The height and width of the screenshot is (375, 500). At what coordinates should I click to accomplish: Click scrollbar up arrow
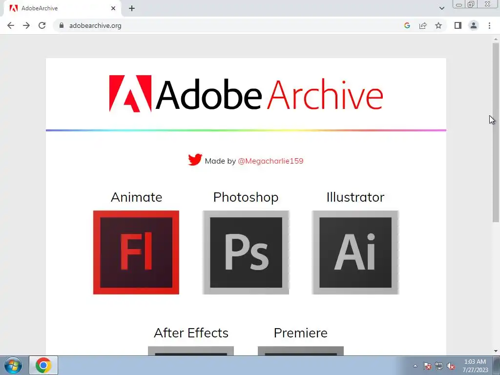tap(496, 39)
